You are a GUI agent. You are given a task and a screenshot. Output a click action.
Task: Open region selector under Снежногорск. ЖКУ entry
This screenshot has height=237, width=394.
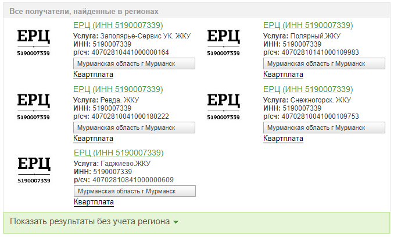[324, 128]
